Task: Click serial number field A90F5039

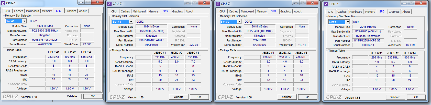Action: click(x=151, y=45)
